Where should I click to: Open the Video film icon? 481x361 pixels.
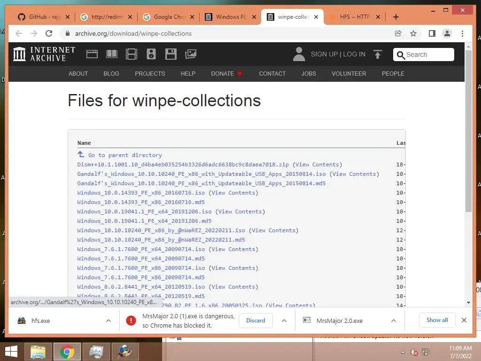pos(132,54)
